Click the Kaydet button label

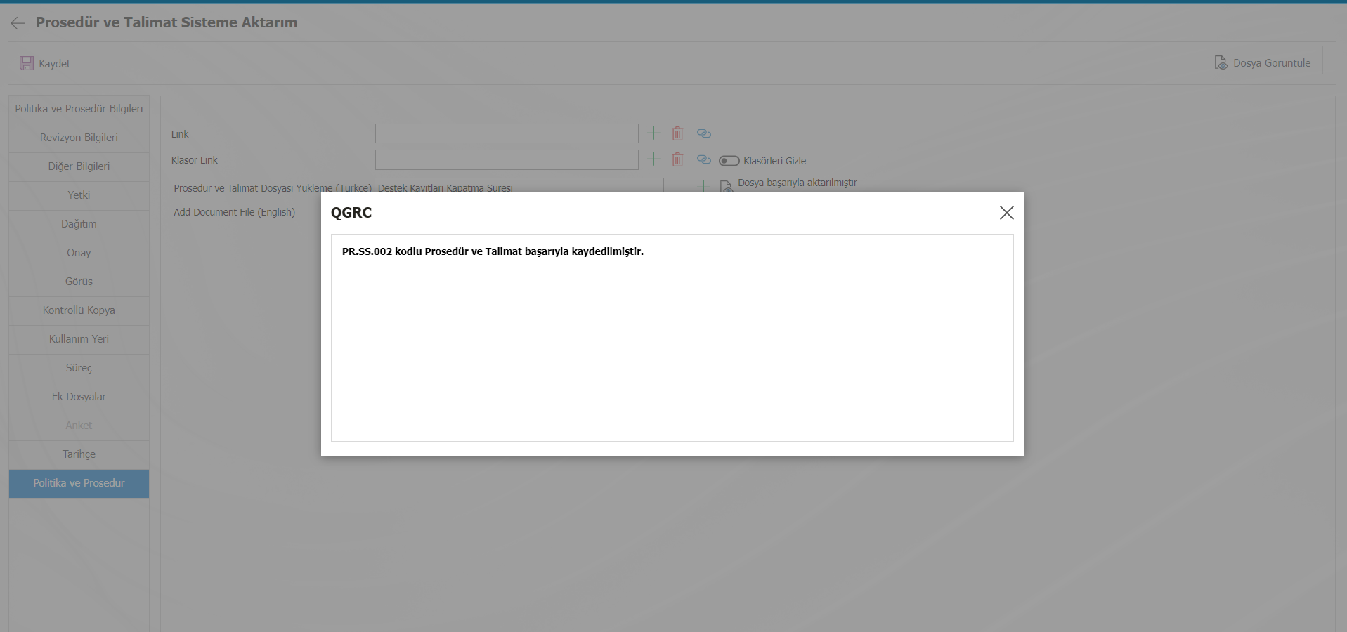(x=55, y=63)
